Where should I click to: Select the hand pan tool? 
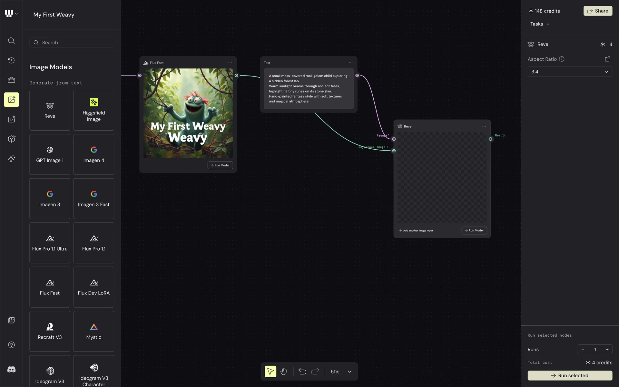click(x=284, y=371)
